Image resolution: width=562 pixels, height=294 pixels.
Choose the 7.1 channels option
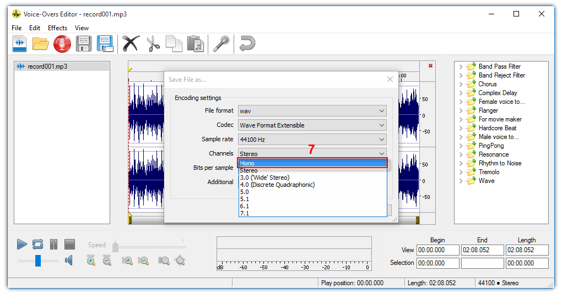coord(312,214)
